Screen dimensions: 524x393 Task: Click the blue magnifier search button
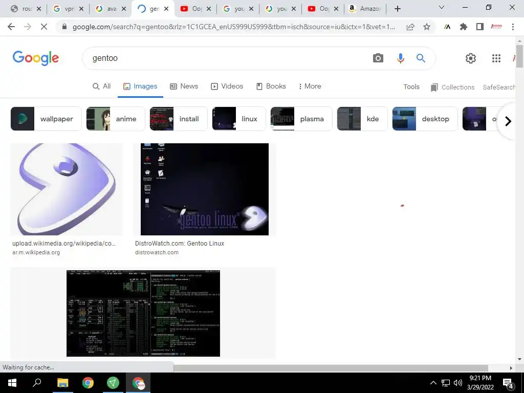[x=421, y=58]
